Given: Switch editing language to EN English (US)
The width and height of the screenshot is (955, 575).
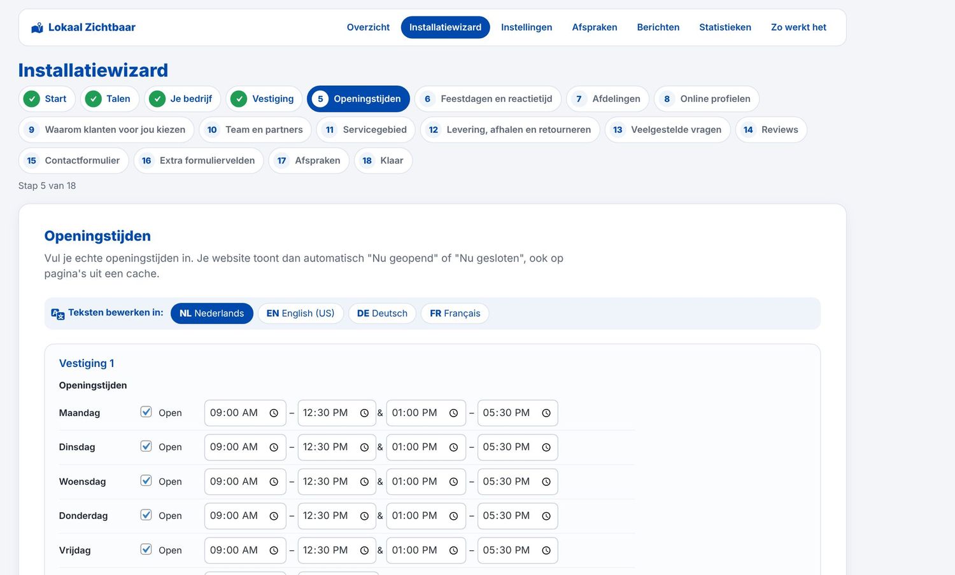Looking at the screenshot, I should point(301,314).
